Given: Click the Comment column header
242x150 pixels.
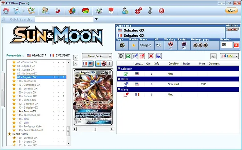Looking at the screenshot, I should 214,63.
